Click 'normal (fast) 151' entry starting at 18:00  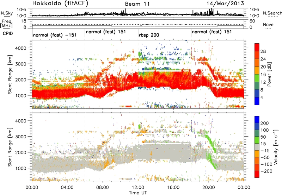pyautogui.click(x=212, y=32)
